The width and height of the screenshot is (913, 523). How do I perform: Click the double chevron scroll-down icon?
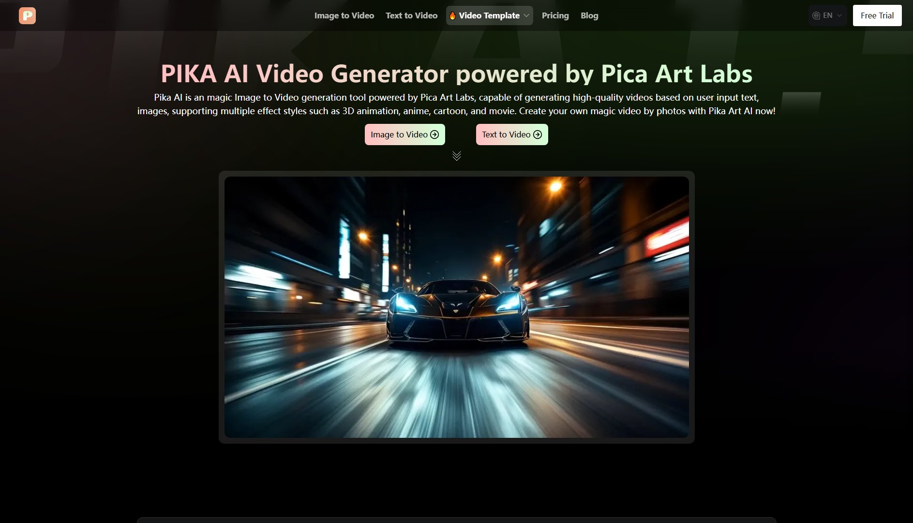[x=456, y=156]
